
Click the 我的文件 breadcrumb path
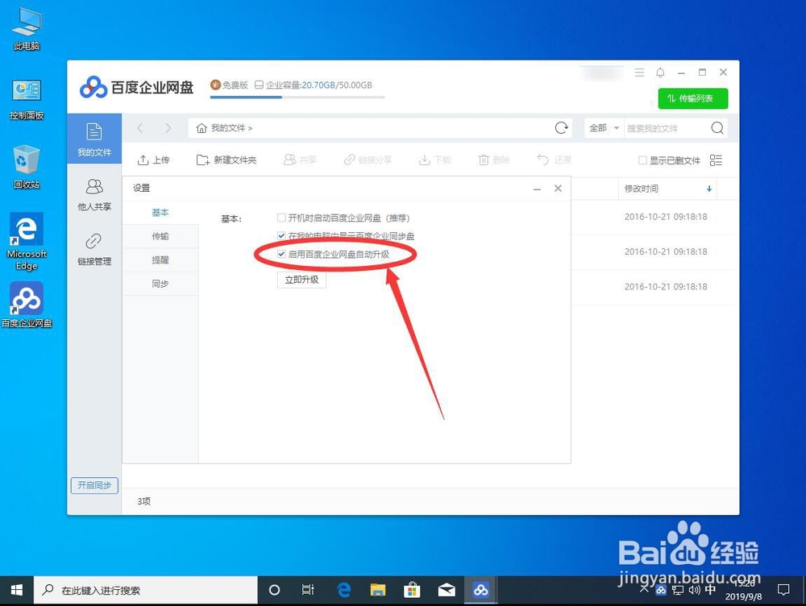tap(228, 128)
